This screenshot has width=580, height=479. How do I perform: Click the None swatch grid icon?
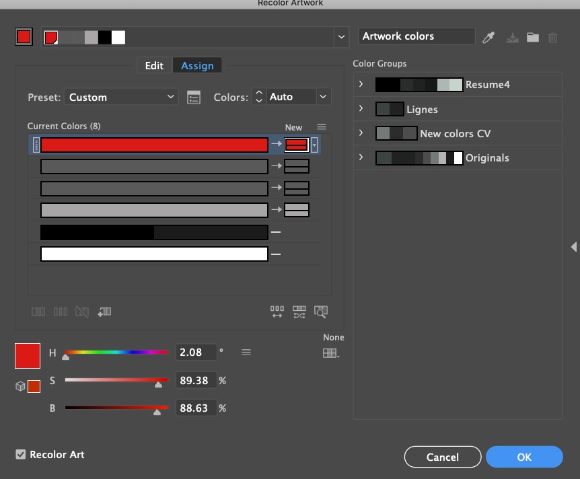click(x=330, y=353)
